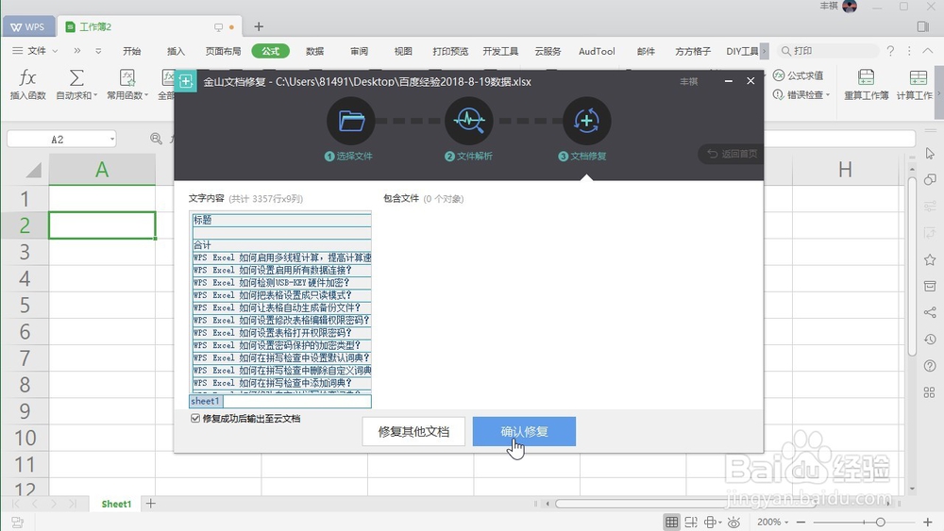Image resolution: width=944 pixels, height=531 pixels.
Task: Open the 插入 ribbon tab
Action: click(x=176, y=51)
